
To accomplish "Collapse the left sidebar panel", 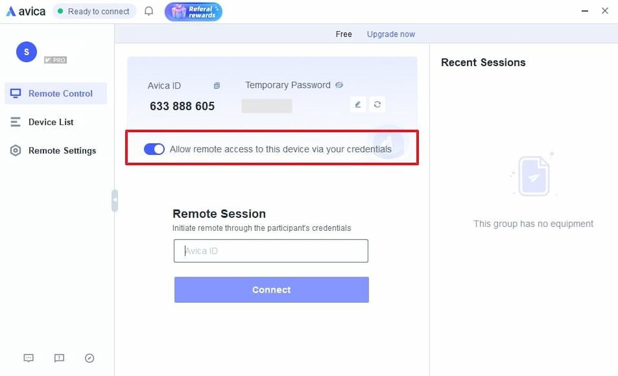I will 114,200.
